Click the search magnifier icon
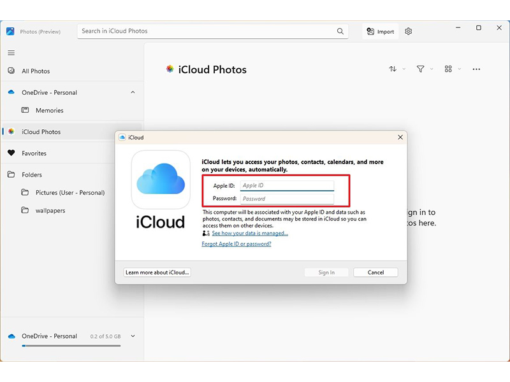Image resolution: width=510 pixels, height=382 pixels. coord(340,31)
